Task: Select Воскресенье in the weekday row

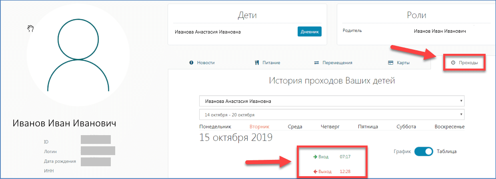Action: click(x=449, y=127)
